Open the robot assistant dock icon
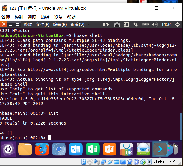183x166 pixels. tap(143, 149)
